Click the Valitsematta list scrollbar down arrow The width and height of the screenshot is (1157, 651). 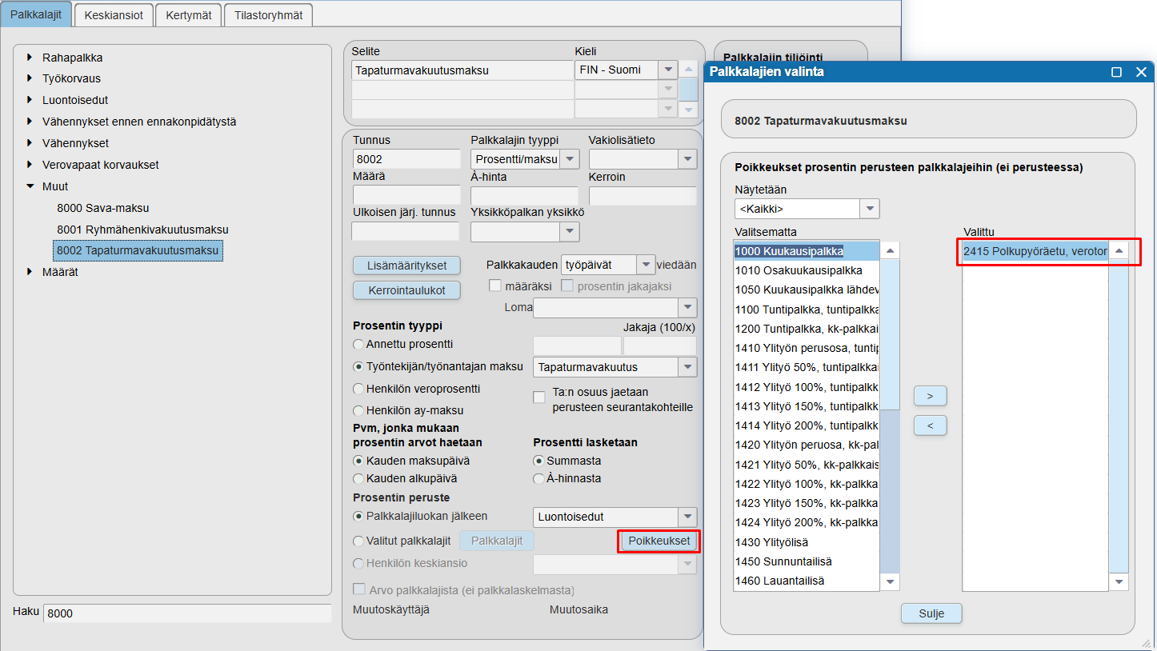point(890,581)
